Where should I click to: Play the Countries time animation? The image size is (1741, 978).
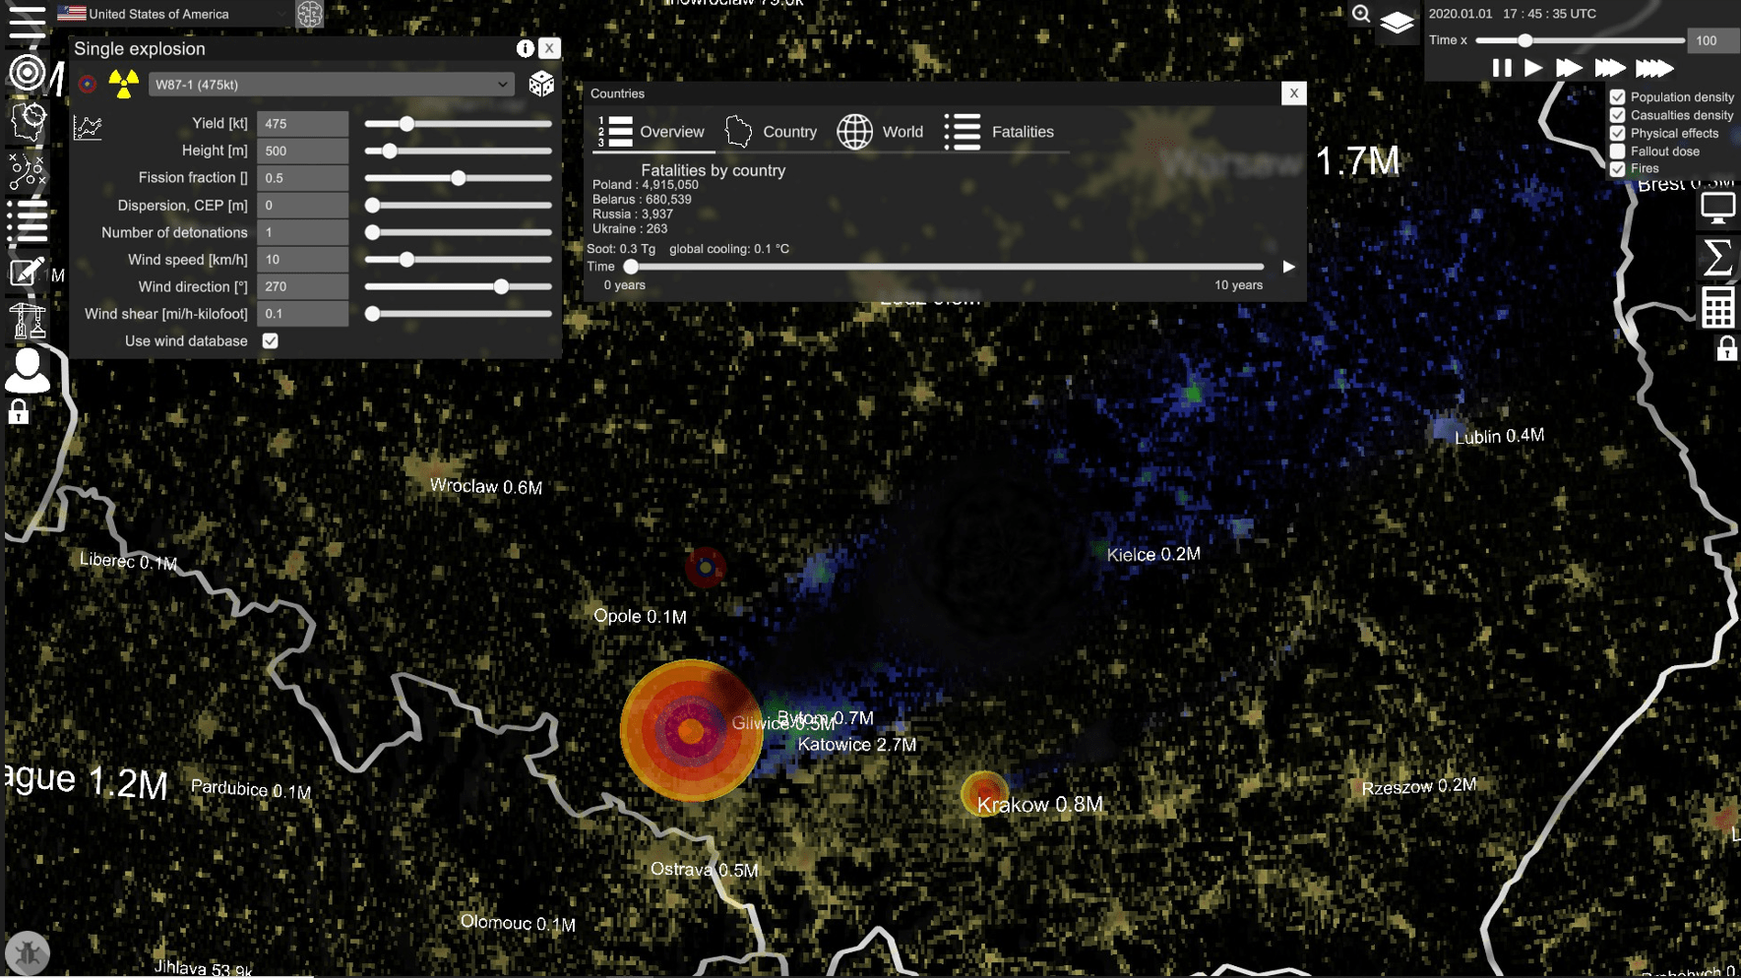1289,267
